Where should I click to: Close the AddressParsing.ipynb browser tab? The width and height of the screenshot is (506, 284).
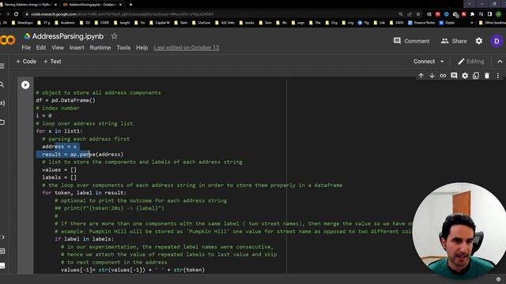pos(121,5)
